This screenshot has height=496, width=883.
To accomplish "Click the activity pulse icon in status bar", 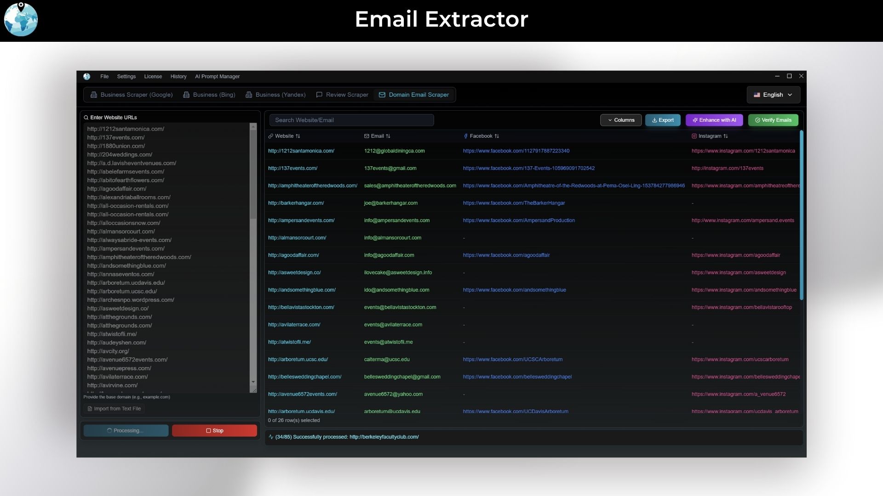I will (271, 437).
